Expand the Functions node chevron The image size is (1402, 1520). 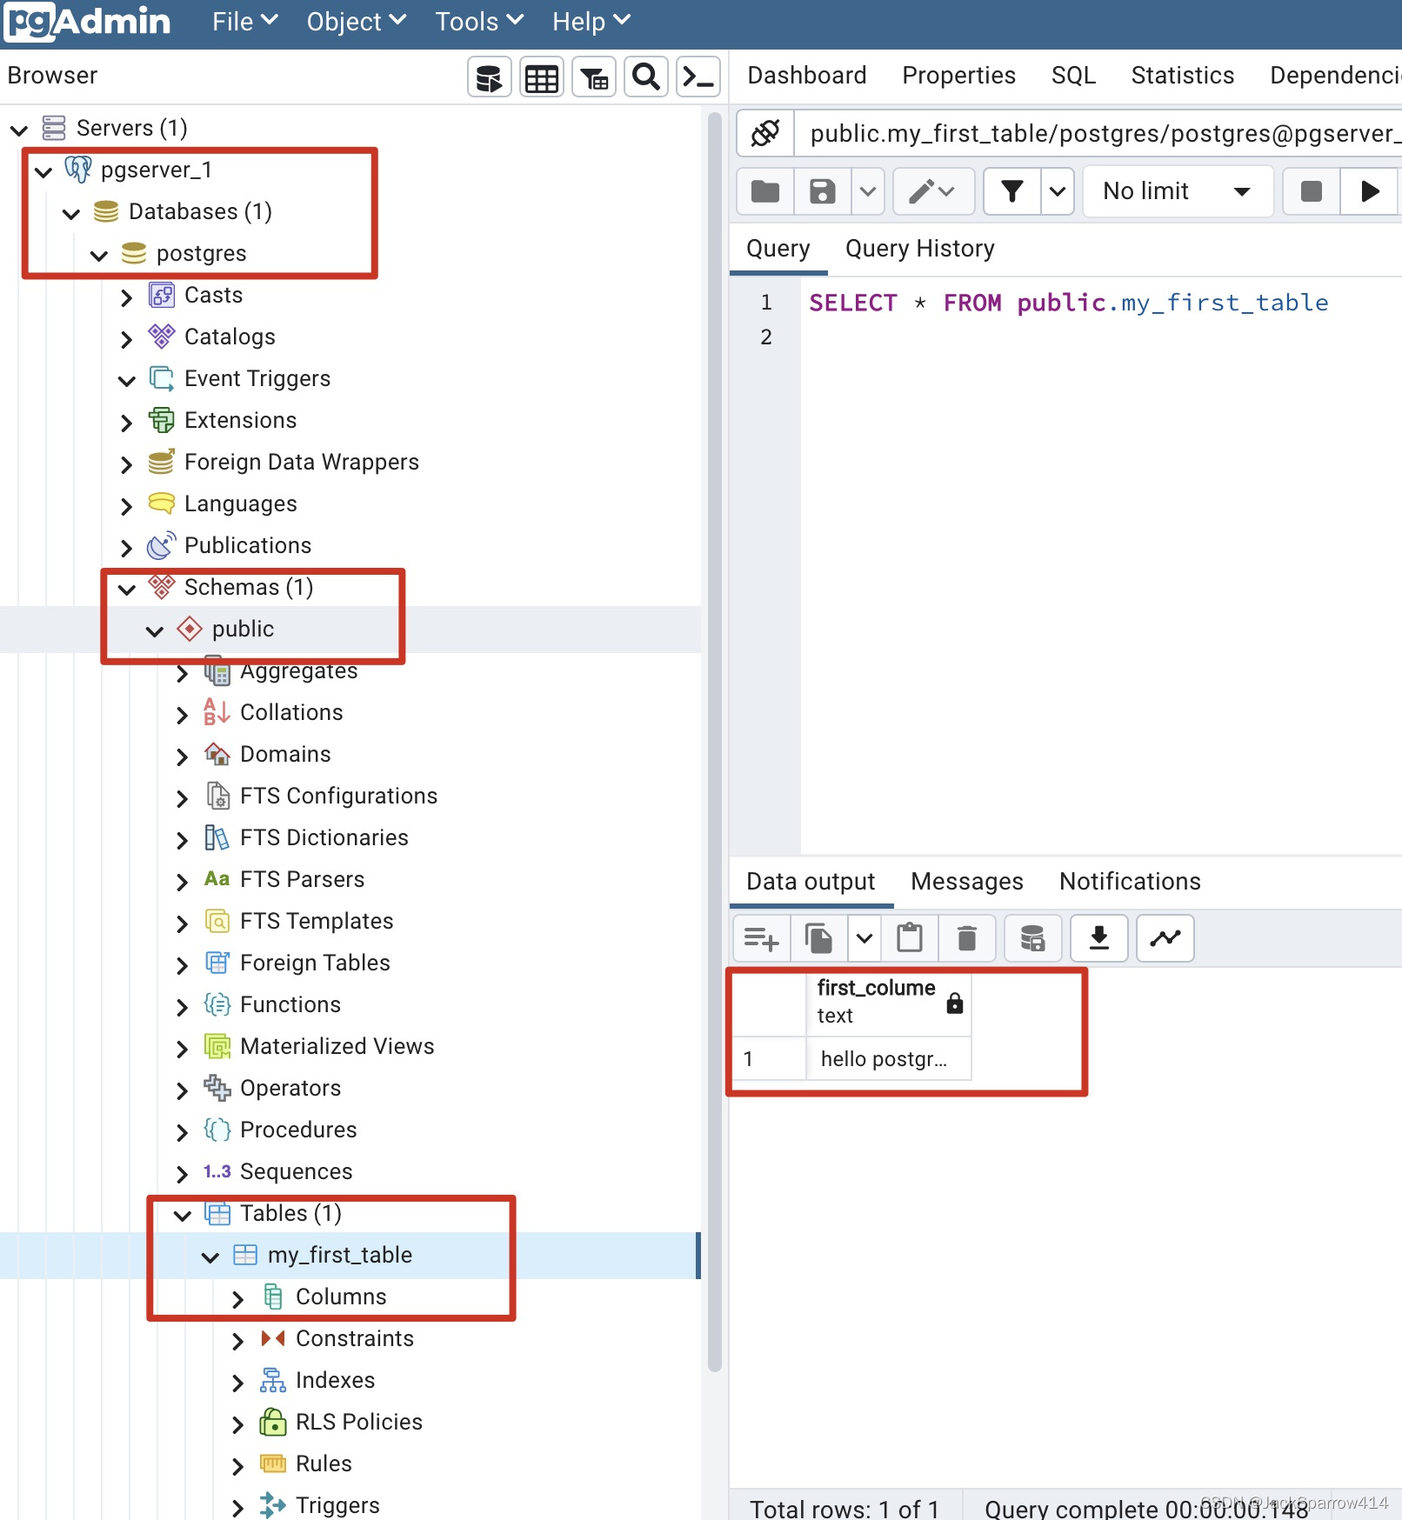pos(183,1007)
